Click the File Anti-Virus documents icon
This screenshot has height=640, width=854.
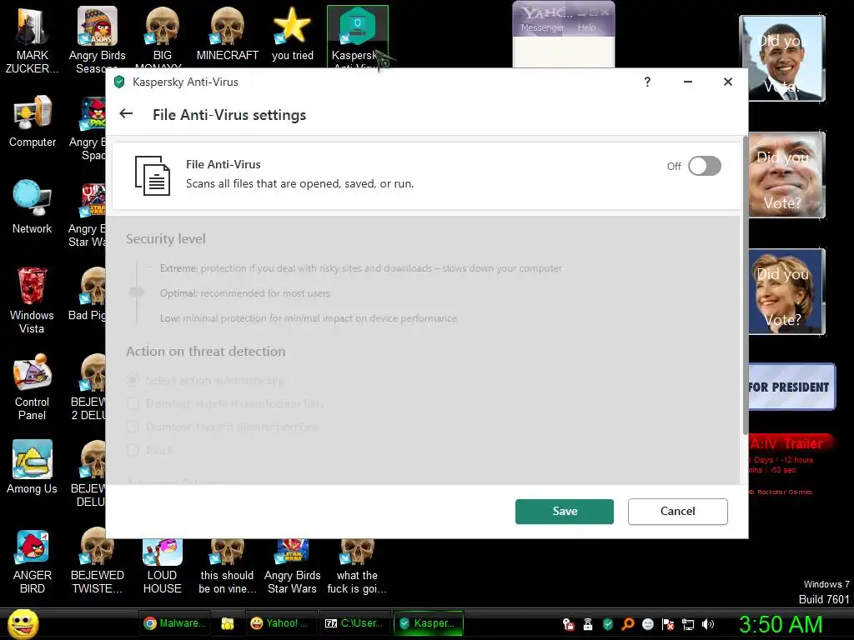pyautogui.click(x=152, y=175)
